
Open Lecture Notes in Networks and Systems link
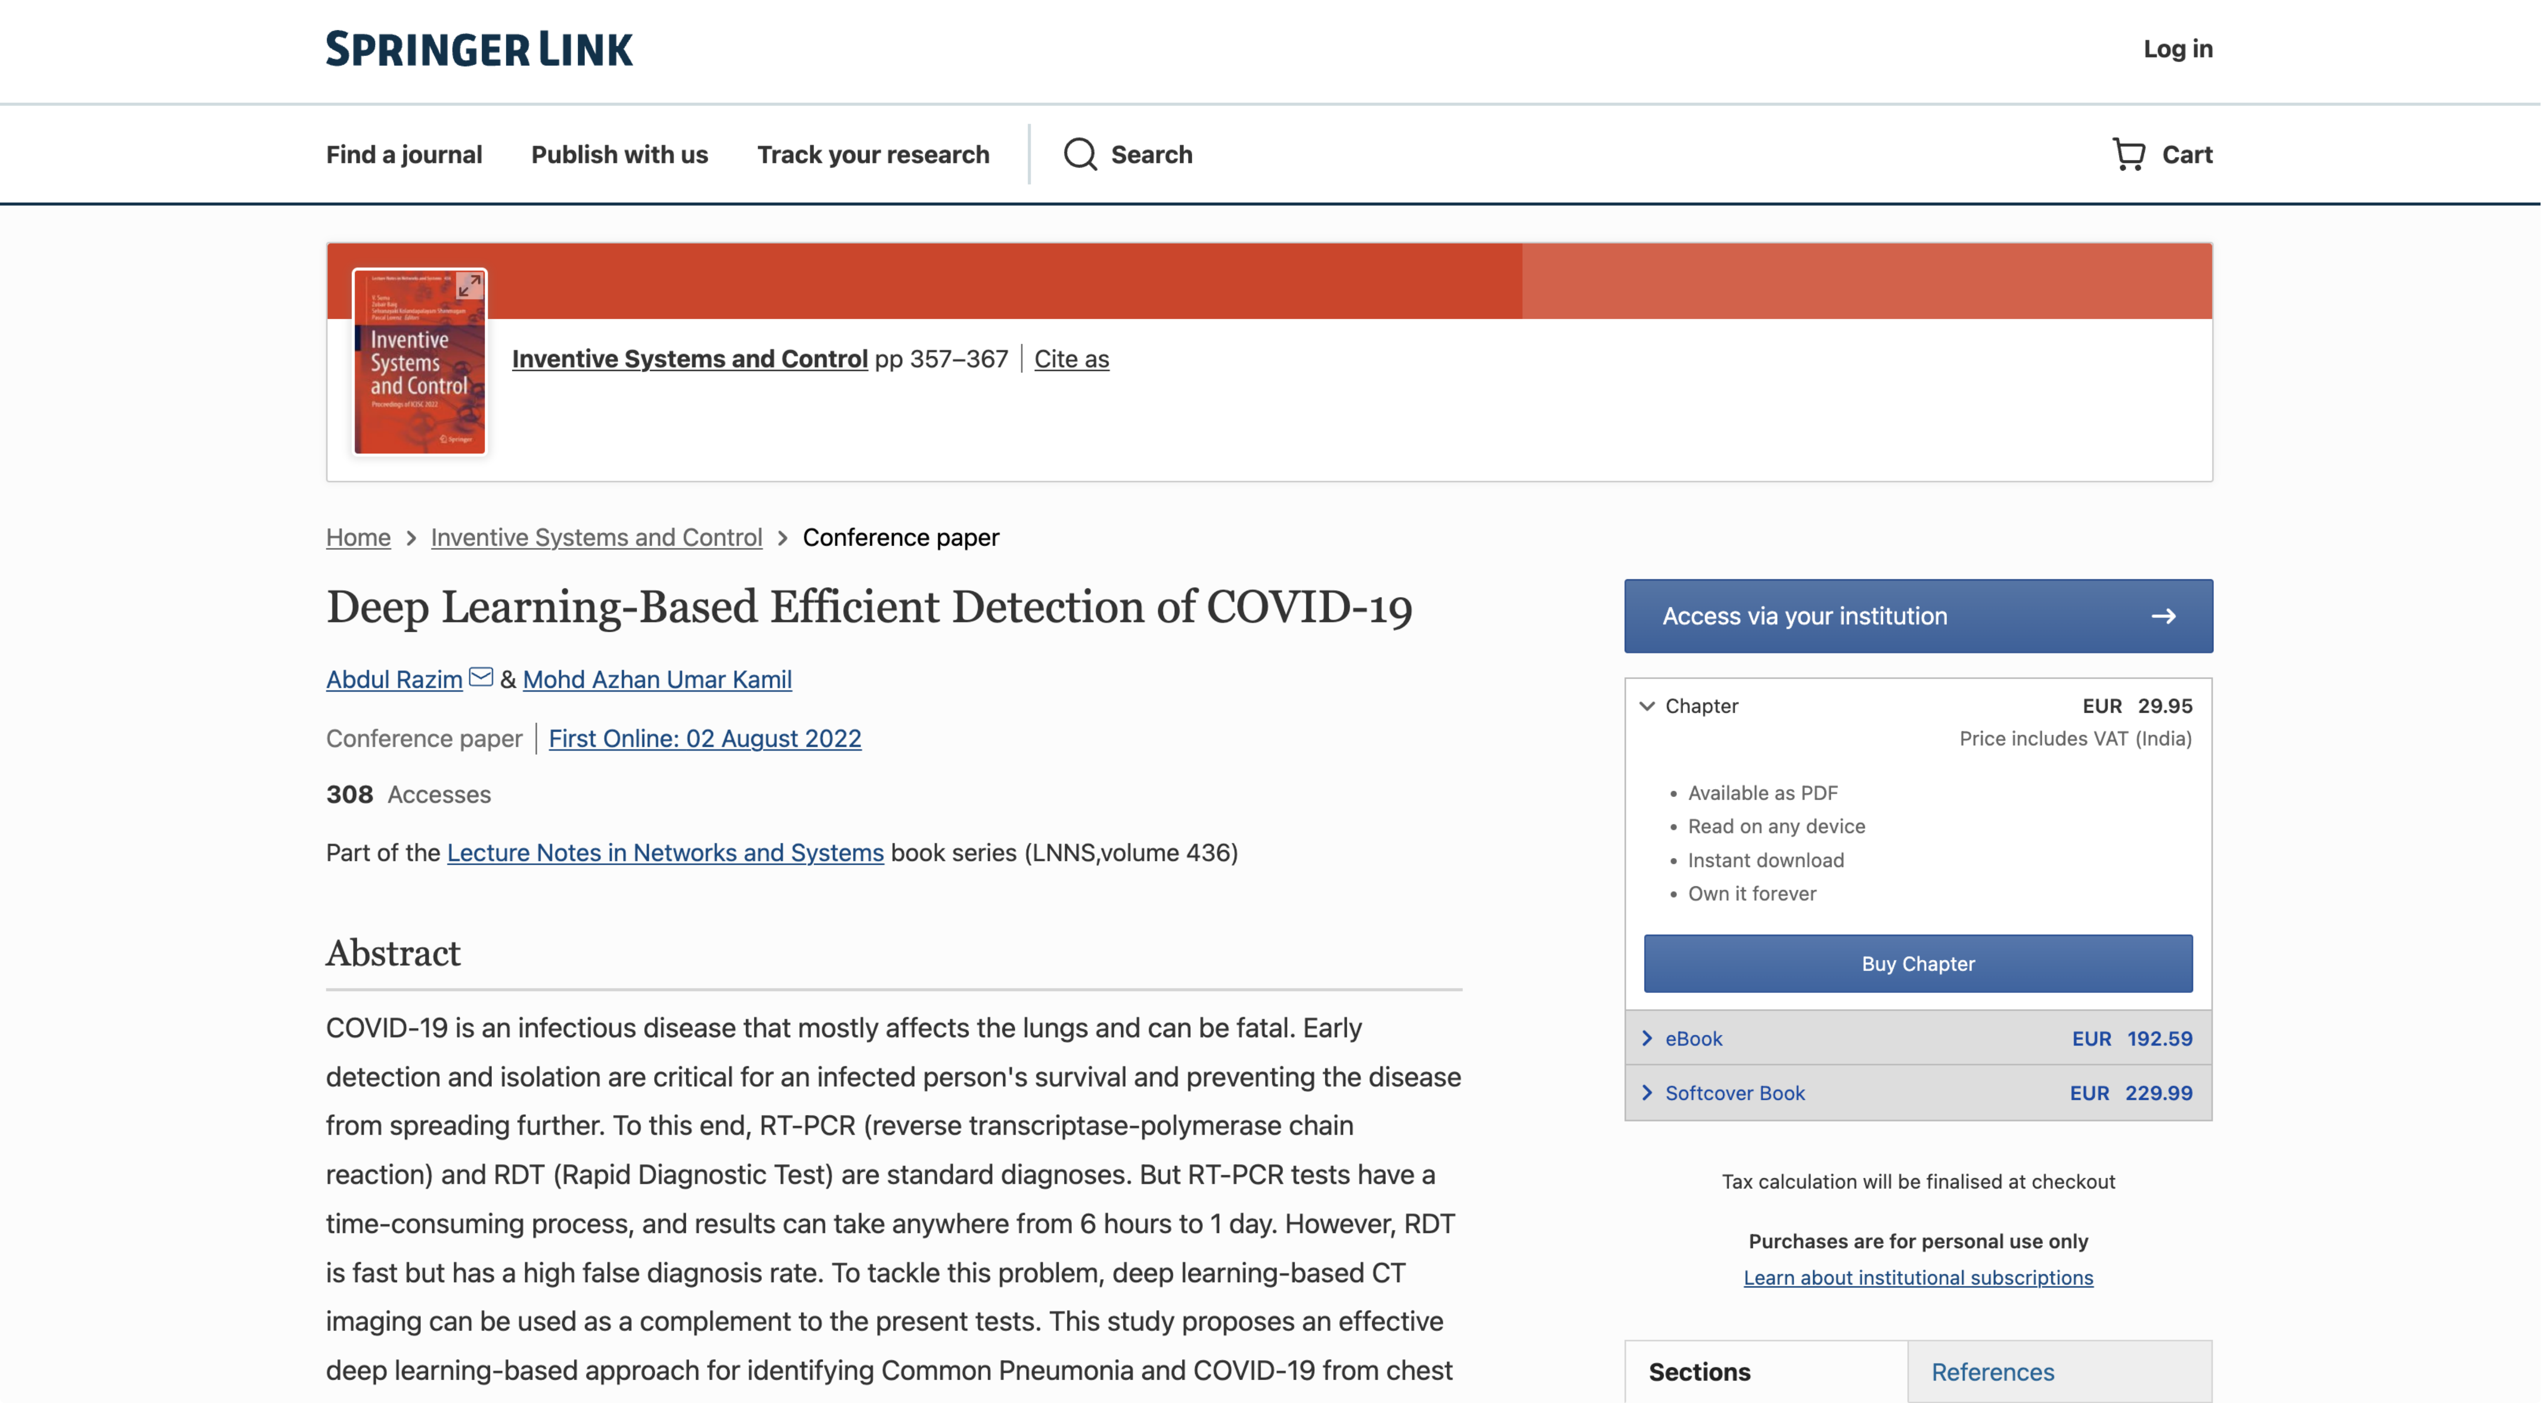665,853
